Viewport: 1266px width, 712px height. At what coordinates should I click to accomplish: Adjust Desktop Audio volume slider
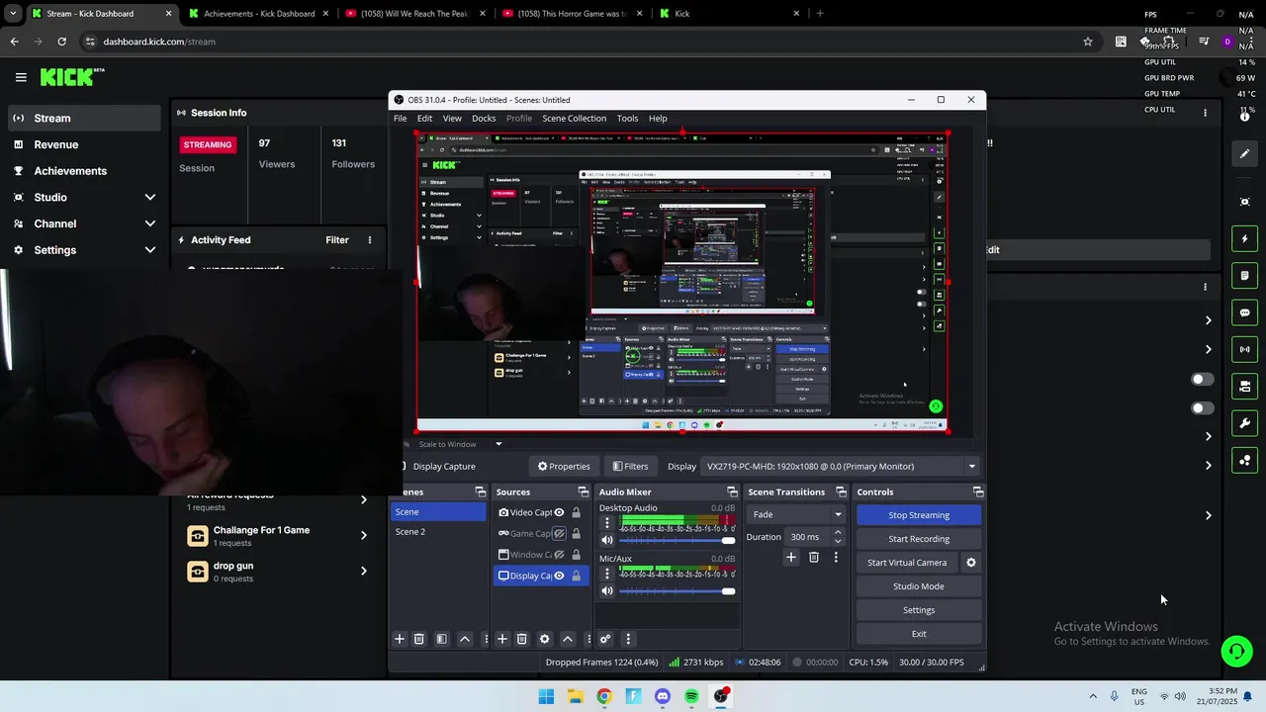click(x=678, y=541)
